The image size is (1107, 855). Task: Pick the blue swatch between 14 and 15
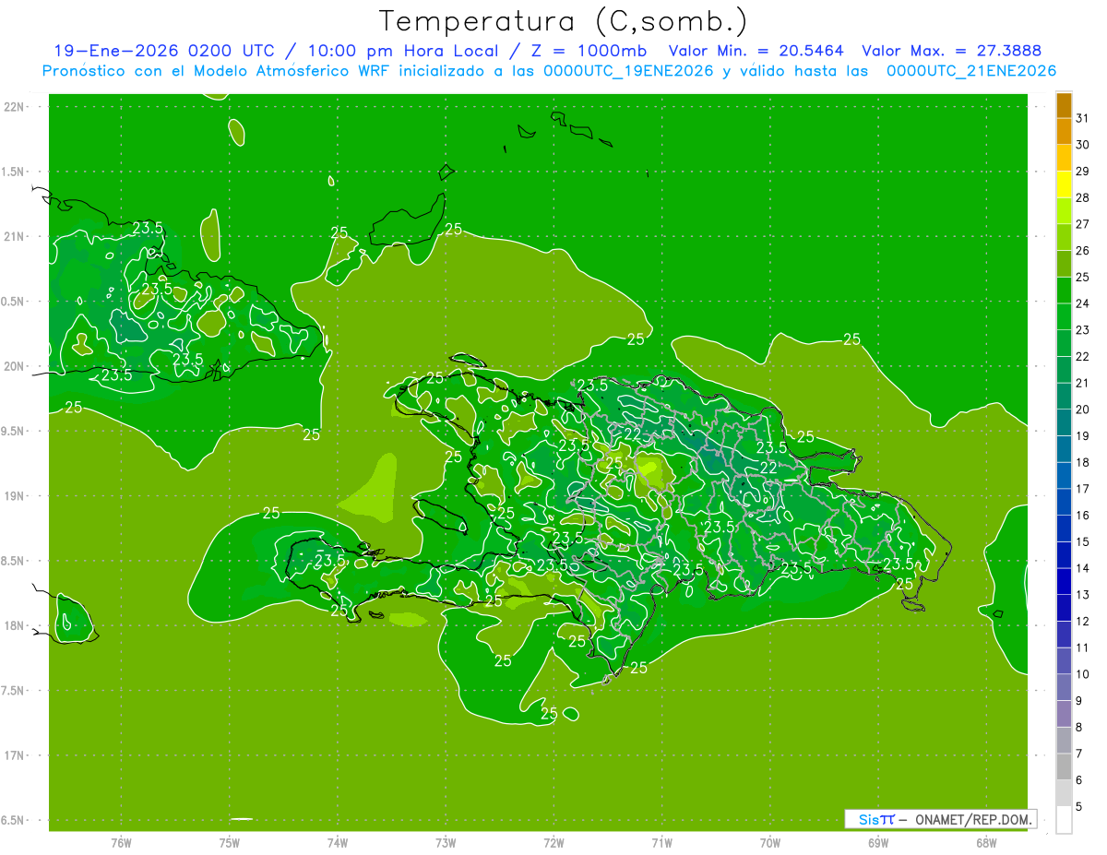tap(1064, 554)
